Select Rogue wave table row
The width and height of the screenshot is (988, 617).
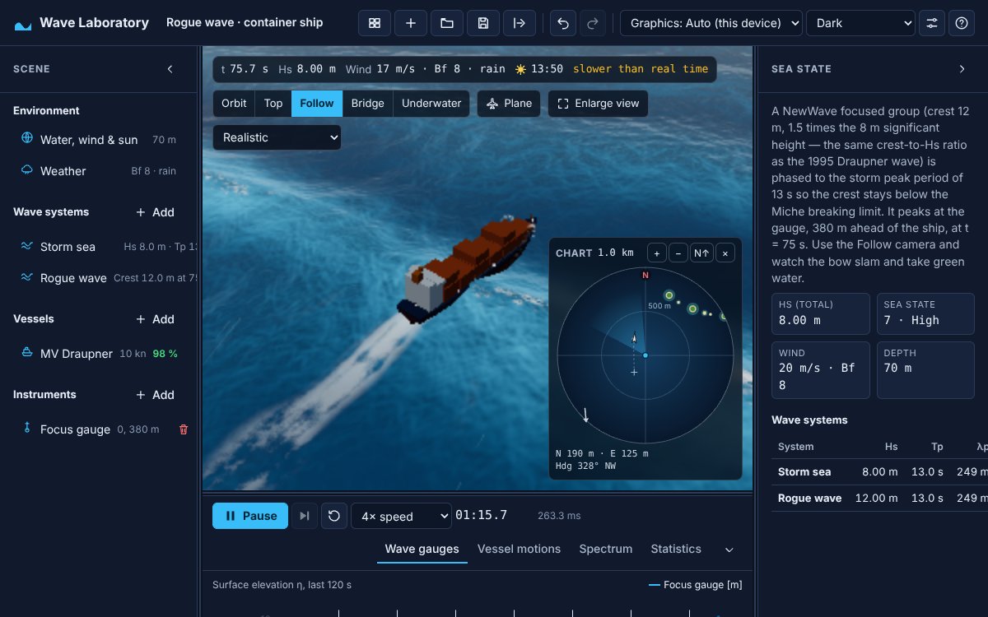[879, 499]
